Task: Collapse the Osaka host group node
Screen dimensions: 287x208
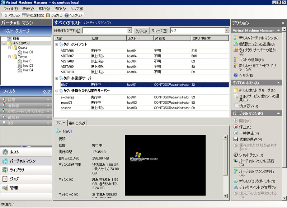Action: [9, 48]
